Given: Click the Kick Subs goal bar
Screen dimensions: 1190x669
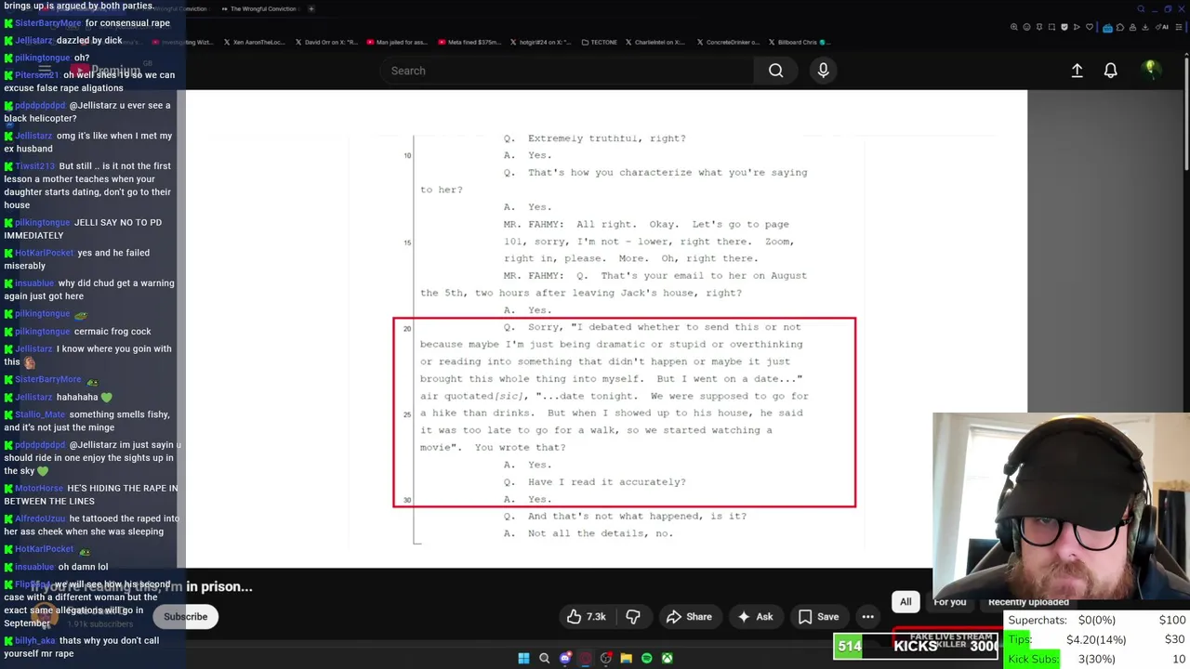Looking at the screenshot, I should (x=1097, y=659).
